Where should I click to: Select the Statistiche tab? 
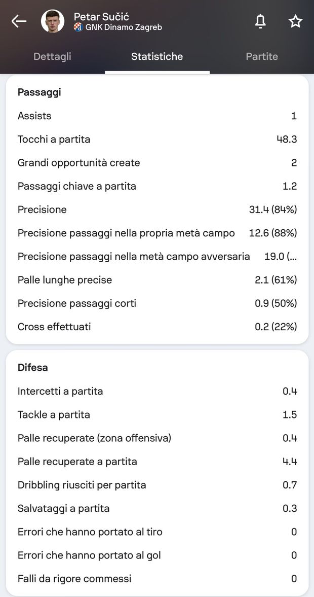pyautogui.click(x=157, y=56)
